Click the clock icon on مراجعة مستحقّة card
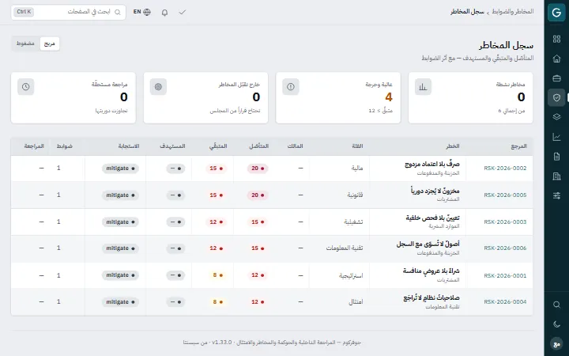 click(x=25, y=87)
